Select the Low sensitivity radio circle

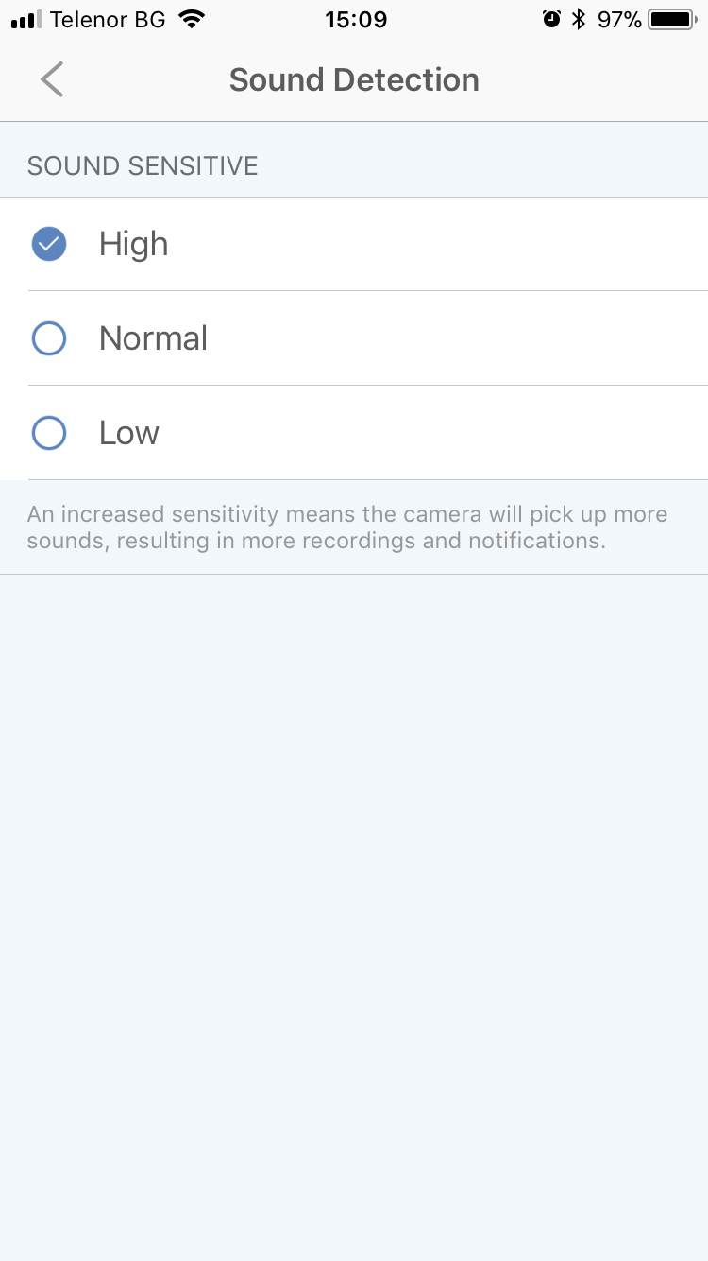click(x=49, y=433)
